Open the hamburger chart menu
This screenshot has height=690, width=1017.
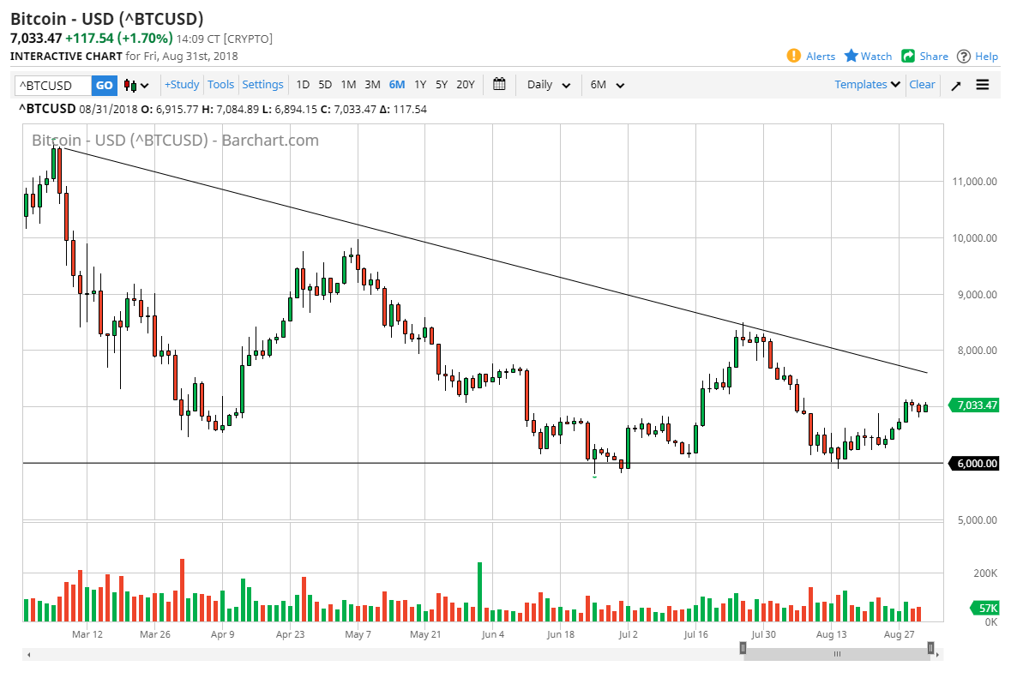coord(982,85)
